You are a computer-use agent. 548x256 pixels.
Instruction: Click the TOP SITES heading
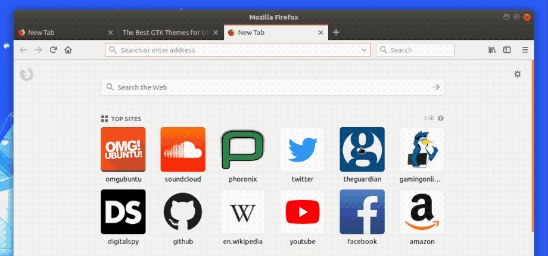pos(126,119)
